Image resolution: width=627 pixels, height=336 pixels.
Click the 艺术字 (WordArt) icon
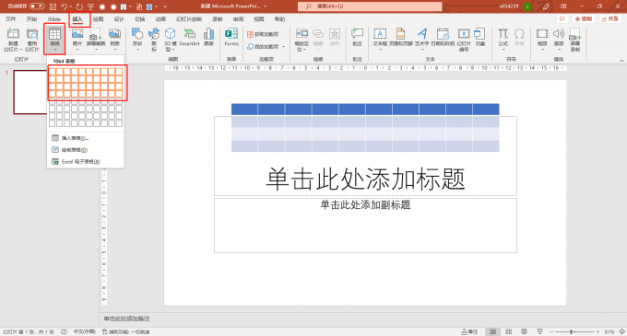(x=422, y=34)
